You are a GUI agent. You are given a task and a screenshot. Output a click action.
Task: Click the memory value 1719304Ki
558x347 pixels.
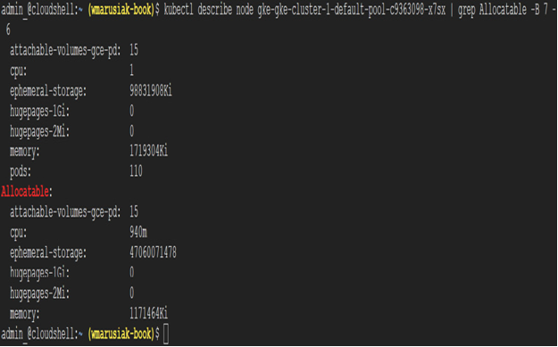[148, 151]
